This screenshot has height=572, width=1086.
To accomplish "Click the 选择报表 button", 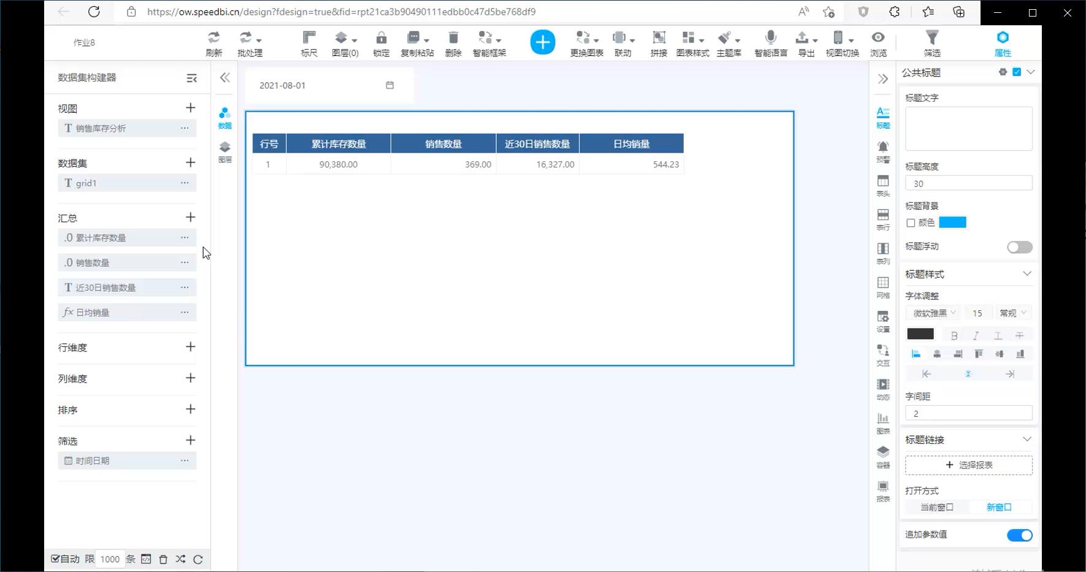I will (968, 465).
